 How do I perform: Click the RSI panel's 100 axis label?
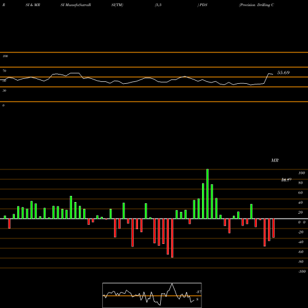pos(6,56)
